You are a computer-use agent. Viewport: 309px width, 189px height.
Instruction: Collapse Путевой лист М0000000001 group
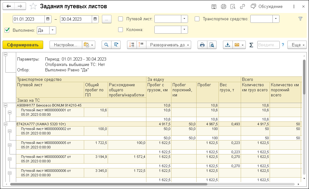click(10, 112)
